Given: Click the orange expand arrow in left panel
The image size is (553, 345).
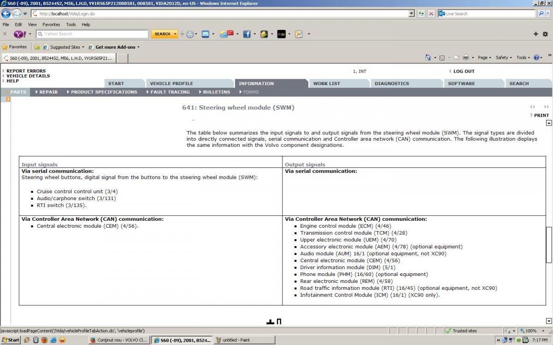Looking at the screenshot, I should (x=8, y=99).
